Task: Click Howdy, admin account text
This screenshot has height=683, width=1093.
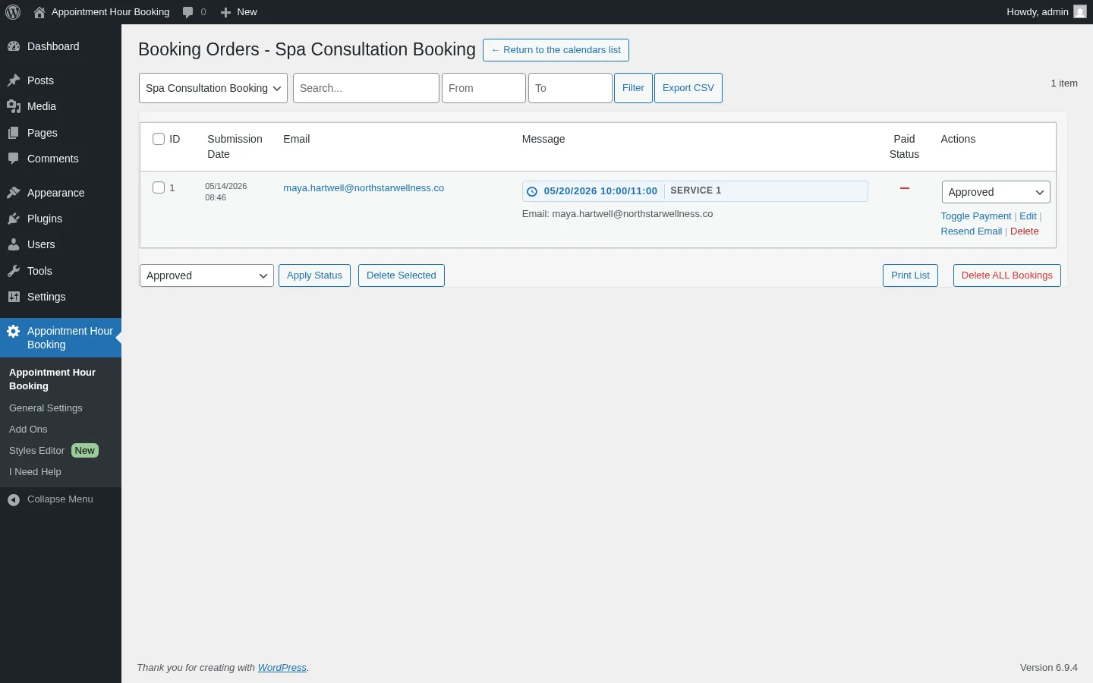Action: 1037,12
